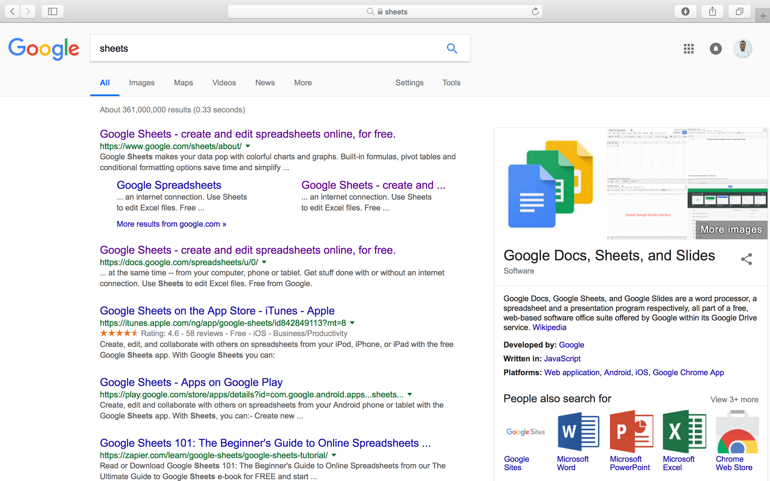Switch to the Maps tab
Screen dimensions: 770x481
(183, 83)
